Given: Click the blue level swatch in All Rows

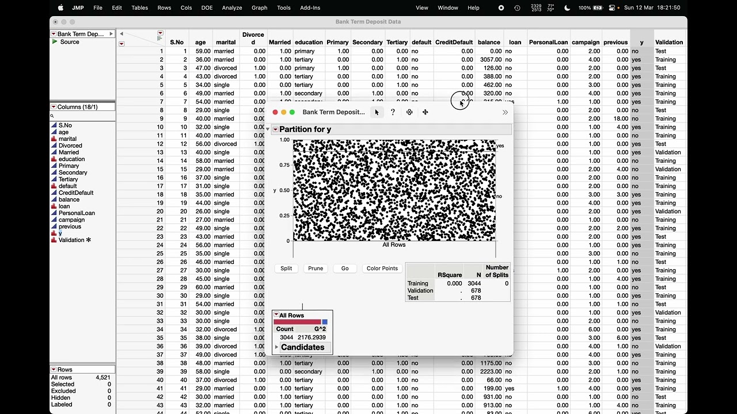Looking at the screenshot, I should point(325,322).
